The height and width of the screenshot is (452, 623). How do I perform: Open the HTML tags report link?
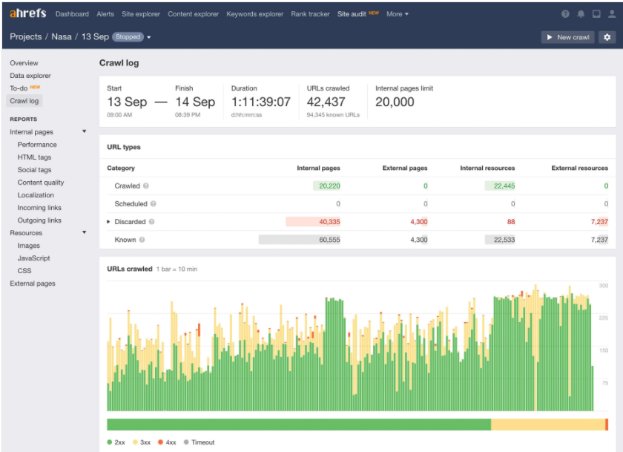pyautogui.click(x=34, y=157)
